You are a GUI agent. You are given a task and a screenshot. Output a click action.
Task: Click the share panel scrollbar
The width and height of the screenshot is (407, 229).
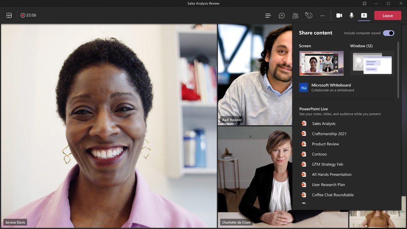click(x=398, y=69)
